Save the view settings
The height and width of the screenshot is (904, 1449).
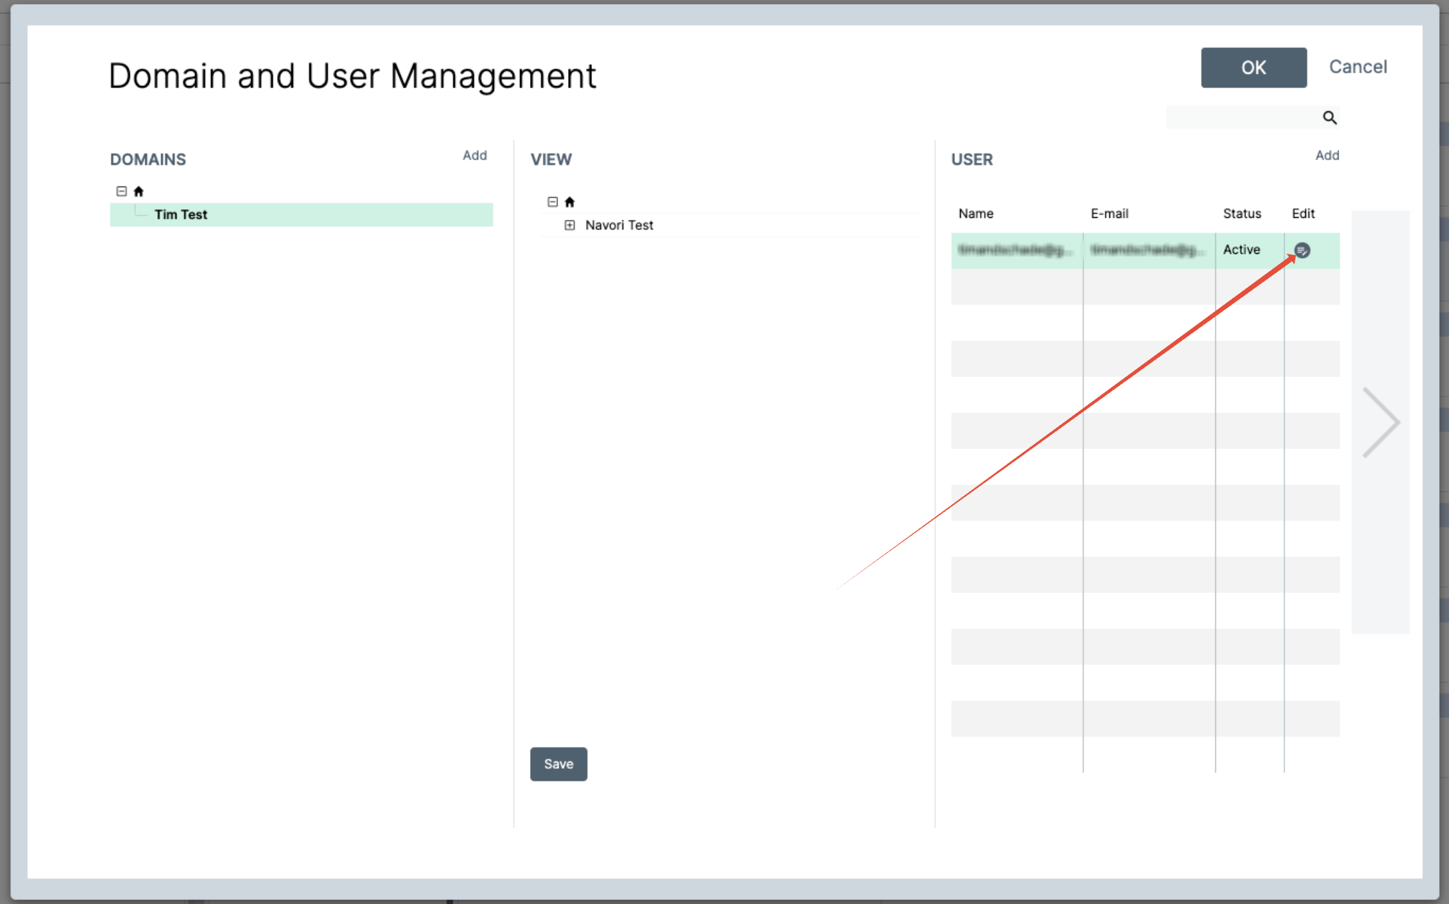coord(558,764)
